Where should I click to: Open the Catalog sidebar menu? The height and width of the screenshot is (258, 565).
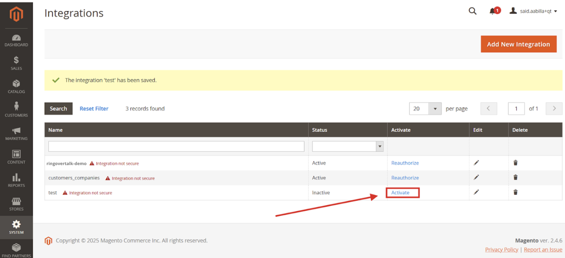coord(16,87)
